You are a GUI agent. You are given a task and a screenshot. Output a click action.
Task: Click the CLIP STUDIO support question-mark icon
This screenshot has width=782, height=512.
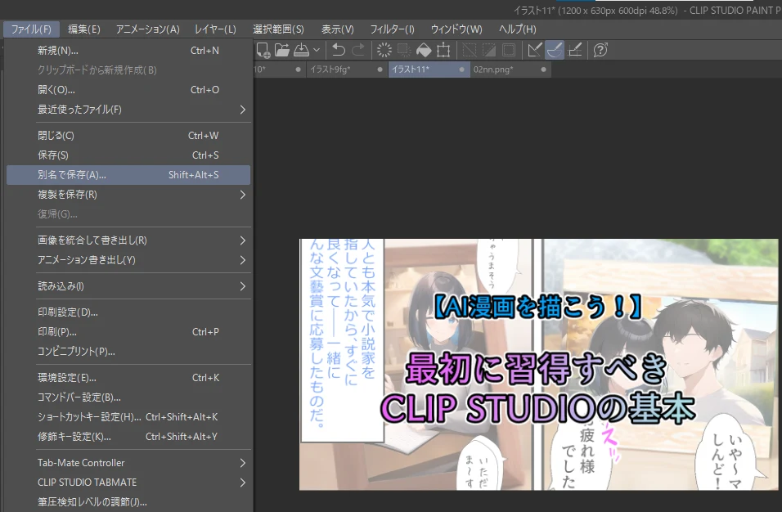pyautogui.click(x=600, y=51)
